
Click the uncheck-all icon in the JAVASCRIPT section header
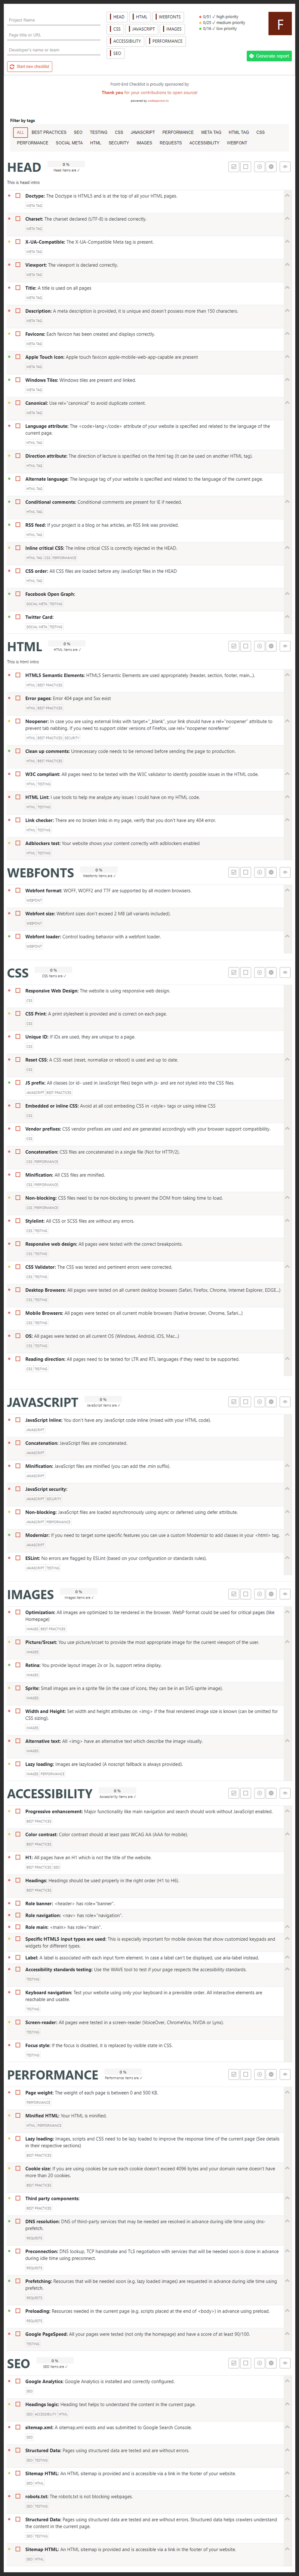pos(246,1402)
